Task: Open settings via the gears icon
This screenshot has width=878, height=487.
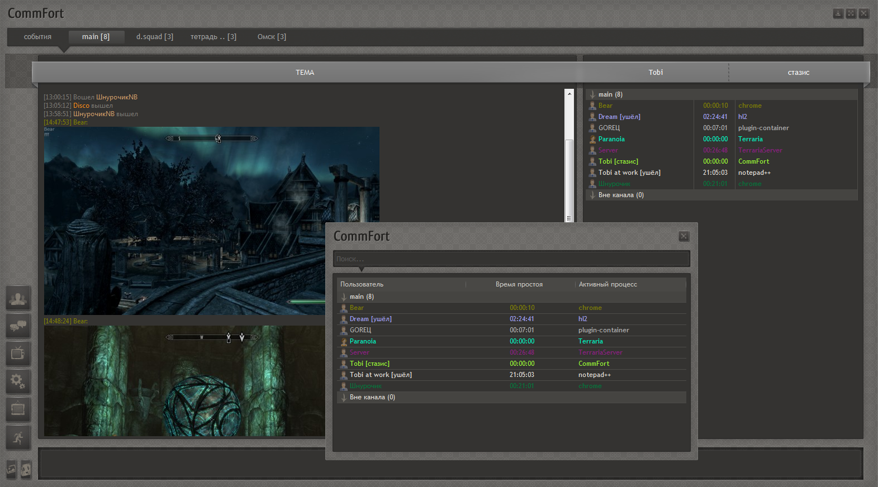Action: click(18, 381)
